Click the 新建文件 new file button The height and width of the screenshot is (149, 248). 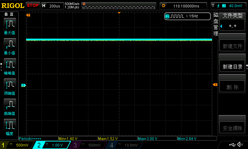pyautogui.click(x=232, y=46)
